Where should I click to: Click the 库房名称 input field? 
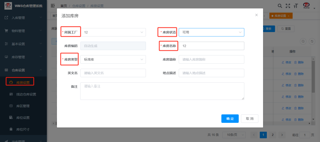[211, 46]
